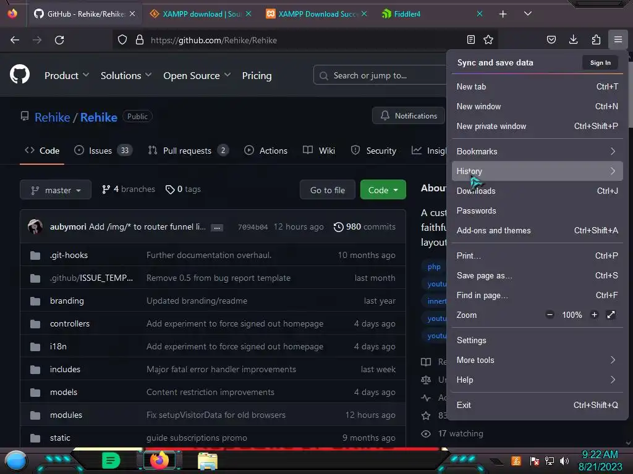
Task: Open Settings from Firefox menu
Action: click(537, 341)
